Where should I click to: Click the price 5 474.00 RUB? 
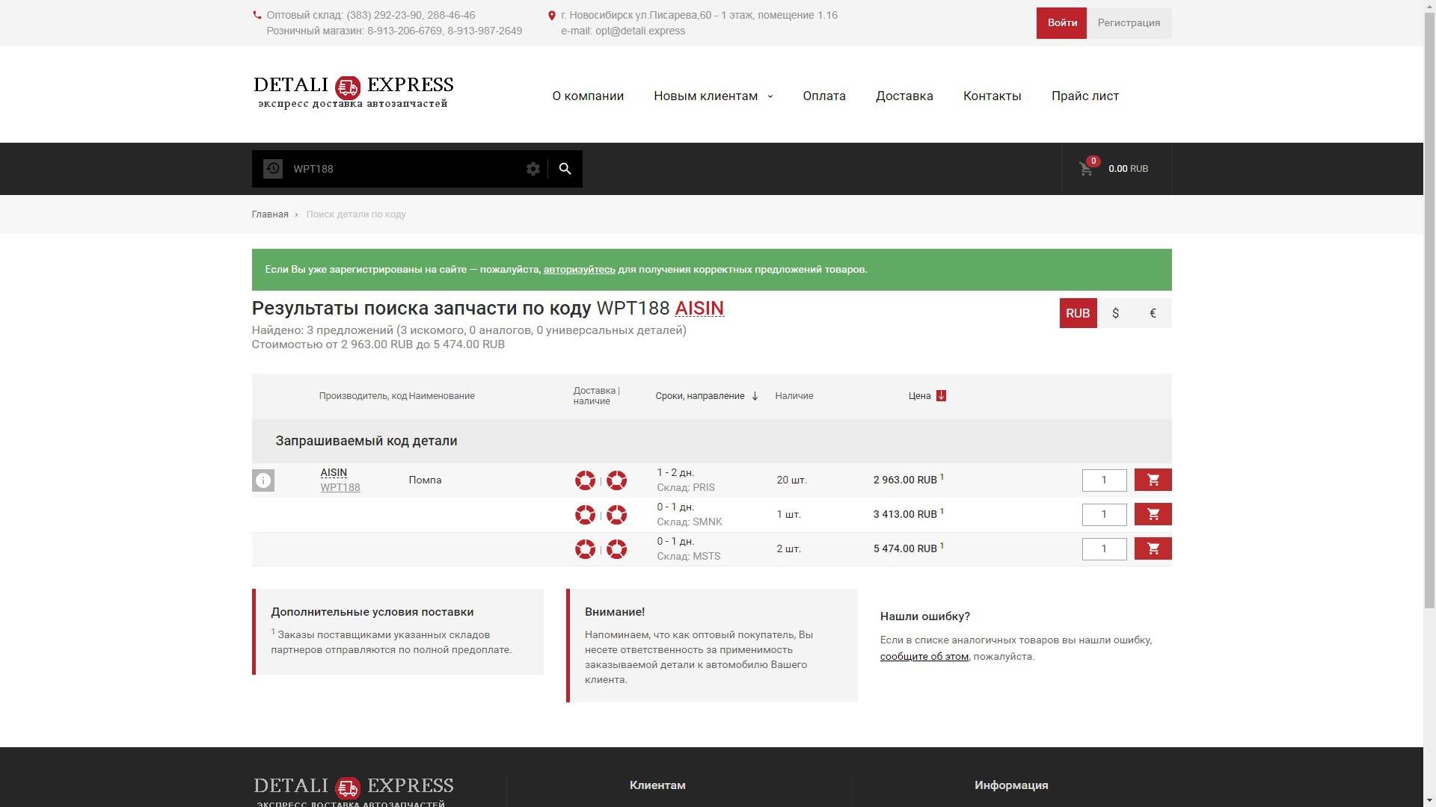pos(905,548)
